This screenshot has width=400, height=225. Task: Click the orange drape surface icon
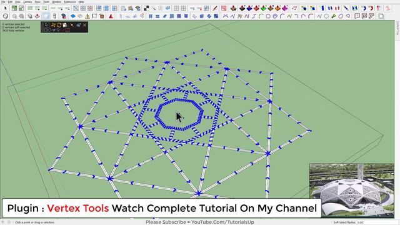[277, 8]
